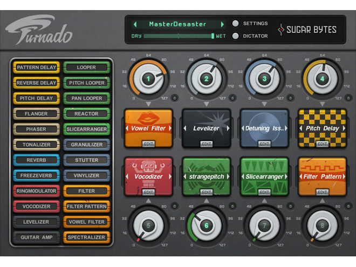Select the Detuning Iss.. vinyl effect pad

coord(264,128)
